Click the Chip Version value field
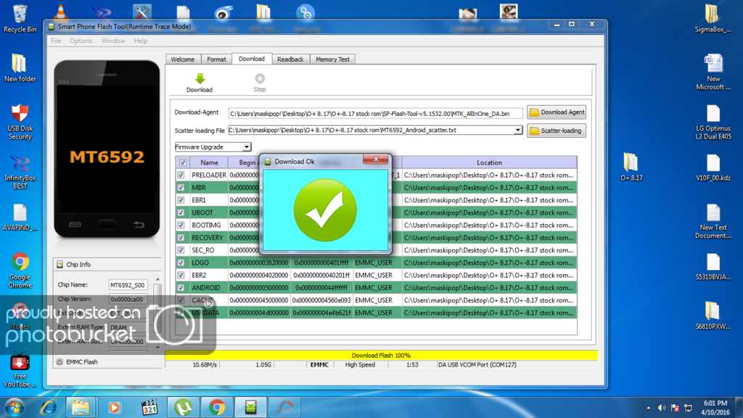This screenshot has height=418, width=743. (x=128, y=299)
